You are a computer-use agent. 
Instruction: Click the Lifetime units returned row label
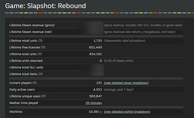[x=26, y=61]
